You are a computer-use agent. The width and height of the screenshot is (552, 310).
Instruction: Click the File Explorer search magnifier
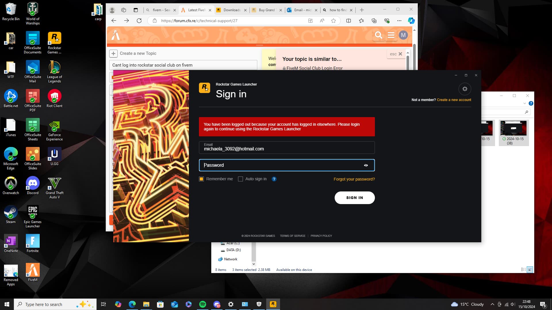(x=526, y=112)
